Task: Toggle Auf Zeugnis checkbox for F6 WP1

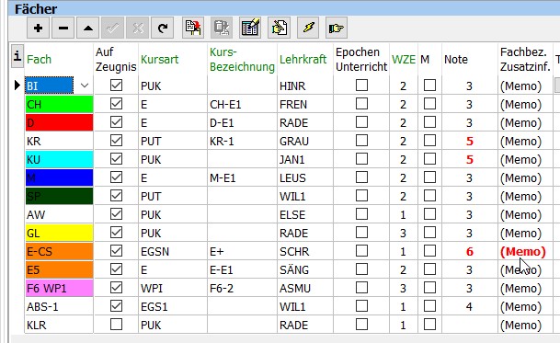Action: [x=116, y=288]
